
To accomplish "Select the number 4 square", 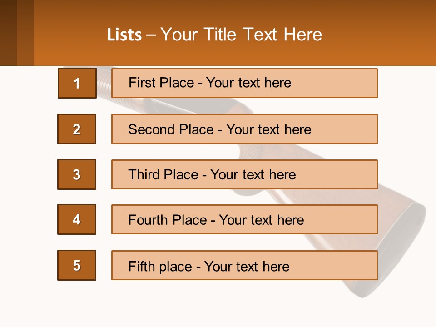I will tap(77, 219).
